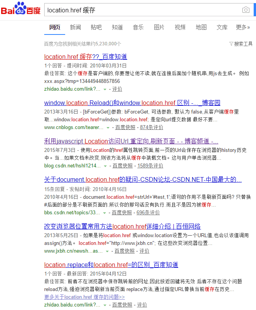
Task: Expand dropdown arrow next to zhidao.baidu.com first result
Action: pos(105,89)
